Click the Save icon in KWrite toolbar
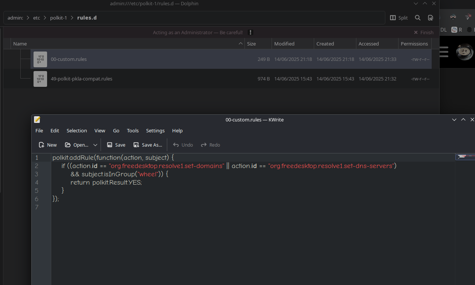This screenshot has width=475, height=285. [x=110, y=145]
